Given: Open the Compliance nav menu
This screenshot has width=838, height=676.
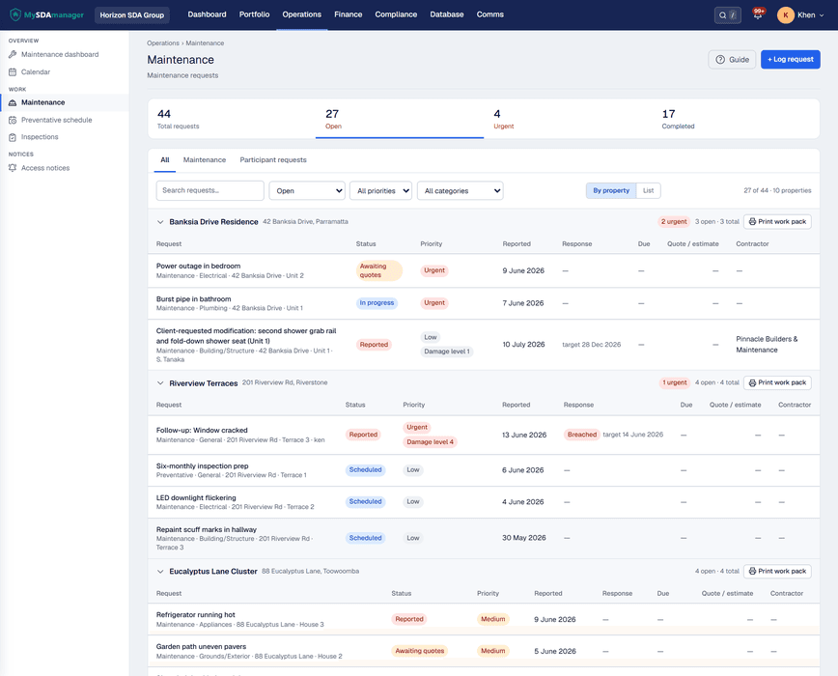Looking at the screenshot, I should (396, 14).
